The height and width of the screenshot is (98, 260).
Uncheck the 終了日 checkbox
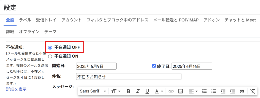click(x=154, y=66)
